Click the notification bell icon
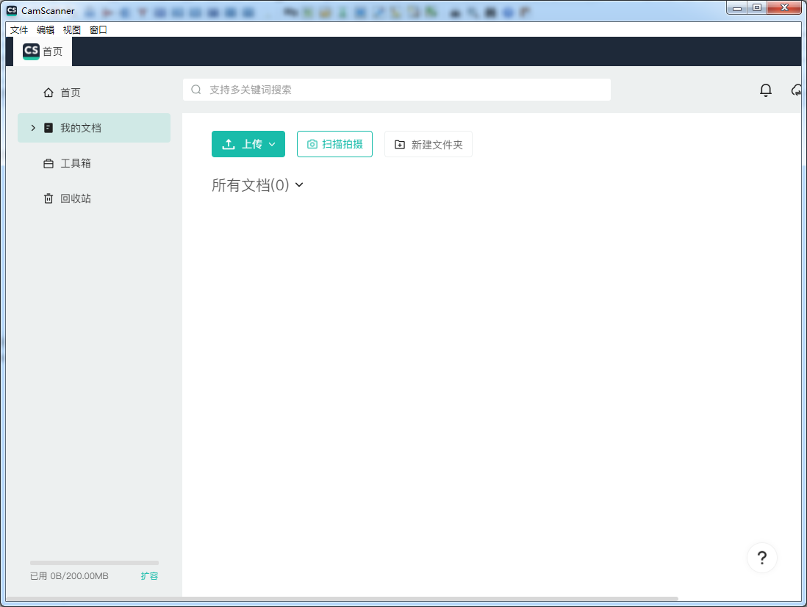 click(765, 90)
